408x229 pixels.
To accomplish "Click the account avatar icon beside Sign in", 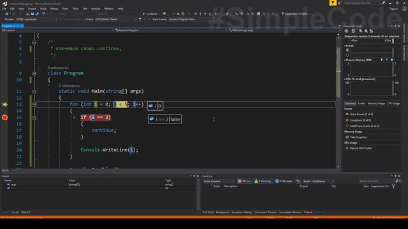I will coord(404,8).
